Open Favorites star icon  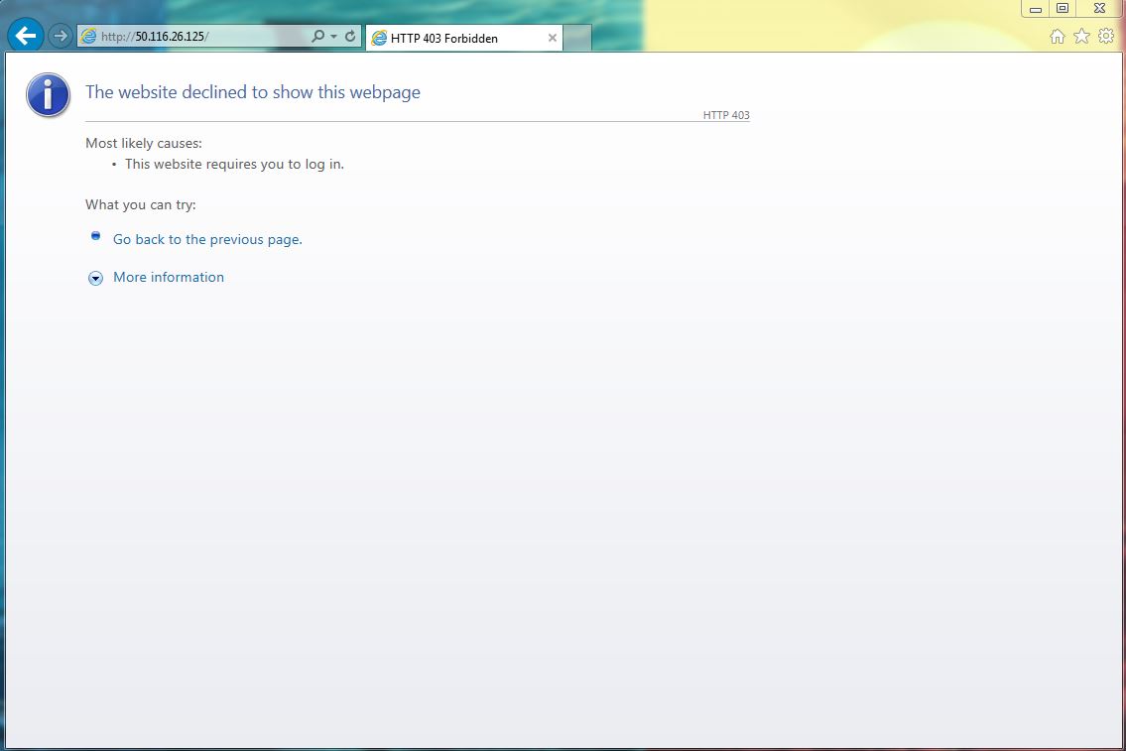1081,36
